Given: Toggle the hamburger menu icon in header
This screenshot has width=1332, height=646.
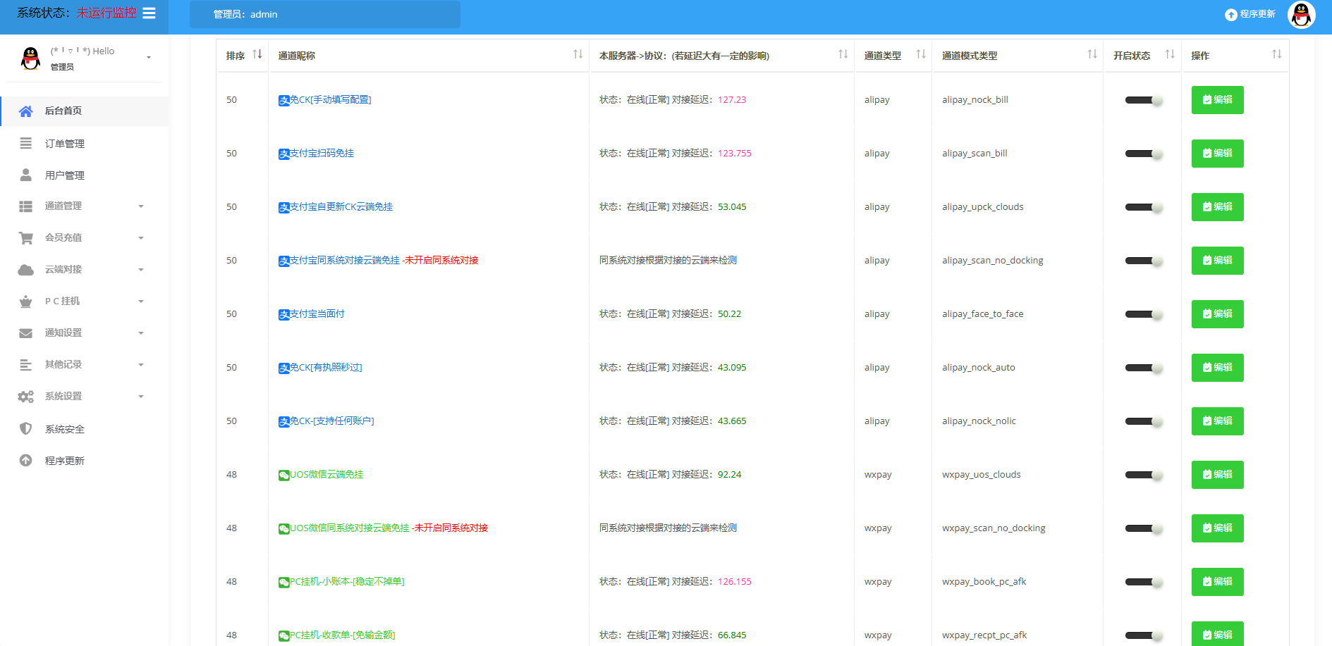Looking at the screenshot, I should pos(149,13).
